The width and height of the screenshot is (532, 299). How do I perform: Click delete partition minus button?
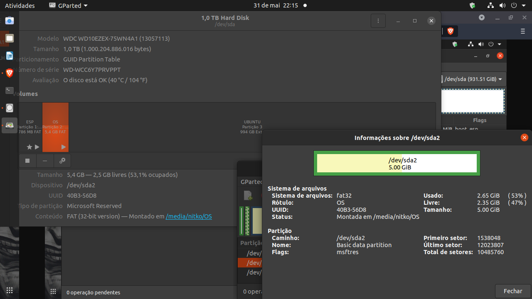pos(45,161)
